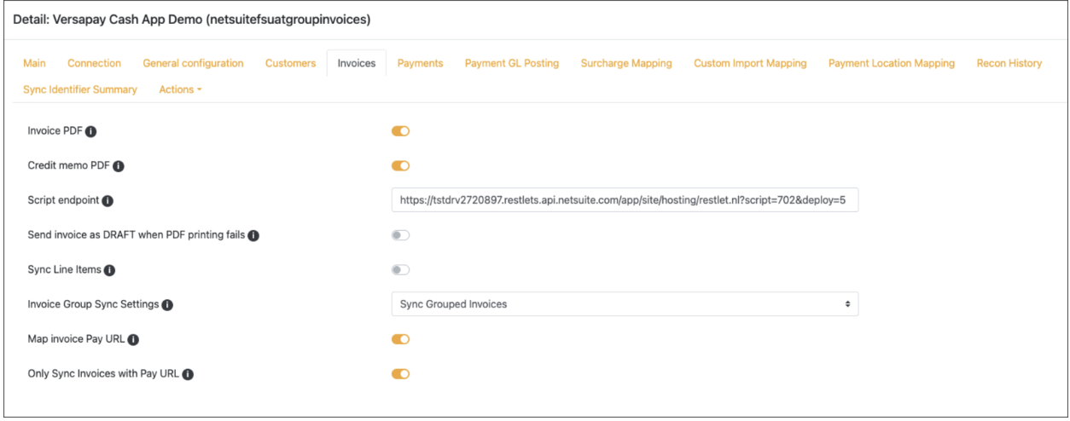Click info icon beside Script endpoint
Screen dimensions: 1070x421
[x=108, y=201]
